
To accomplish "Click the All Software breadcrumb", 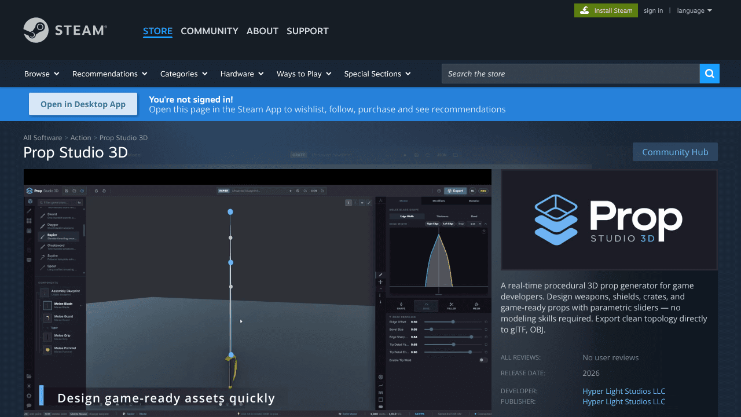I will pos(43,138).
